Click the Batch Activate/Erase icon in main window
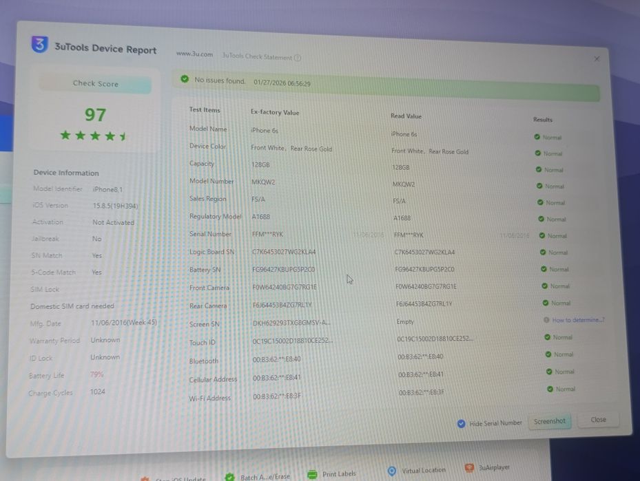This screenshot has height=481, width=640. (230, 476)
